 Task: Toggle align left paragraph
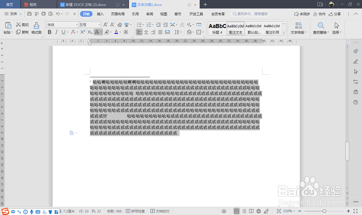(x=139, y=32)
